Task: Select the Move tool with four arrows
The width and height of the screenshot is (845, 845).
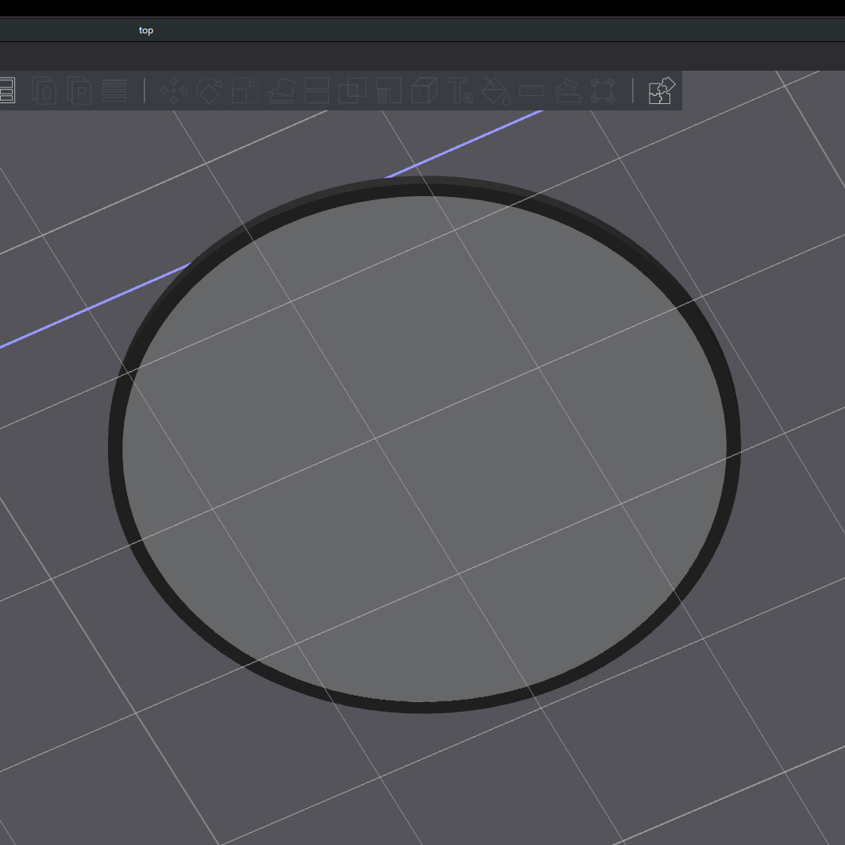Action: [174, 91]
